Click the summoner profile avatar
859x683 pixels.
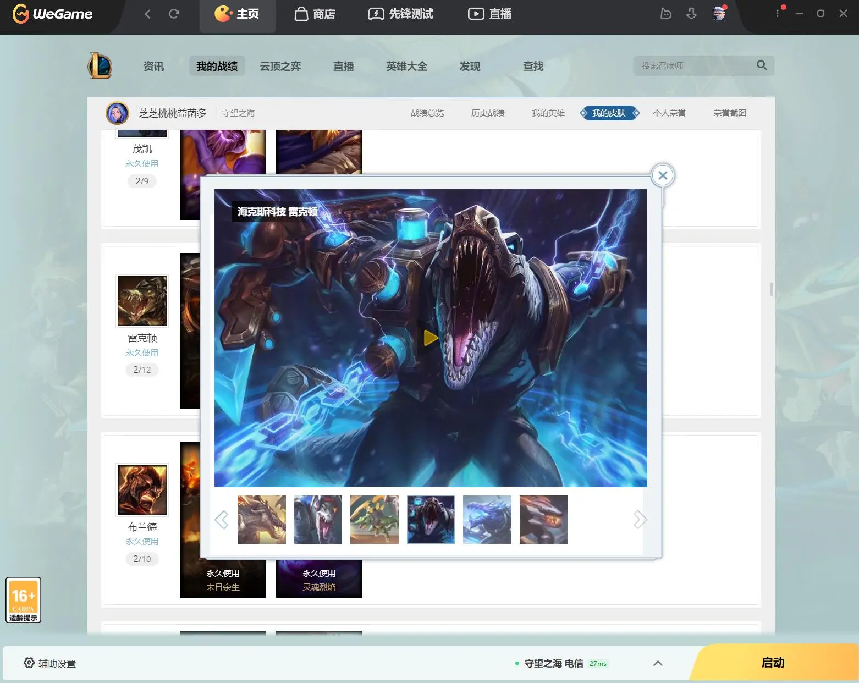[117, 113]
